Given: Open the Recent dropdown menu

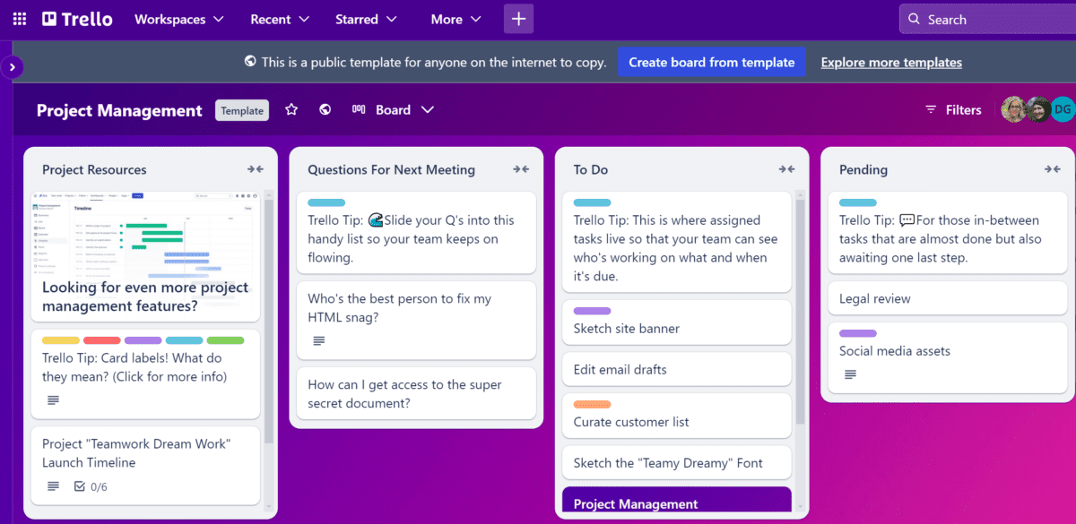Looking at the screenshot, I should [280, 19].
